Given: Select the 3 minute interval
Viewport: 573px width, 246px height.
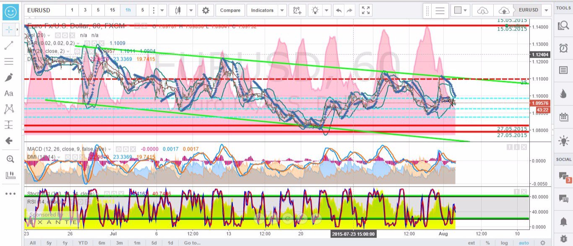Looking at the screenshot, I should click(85, 10).
